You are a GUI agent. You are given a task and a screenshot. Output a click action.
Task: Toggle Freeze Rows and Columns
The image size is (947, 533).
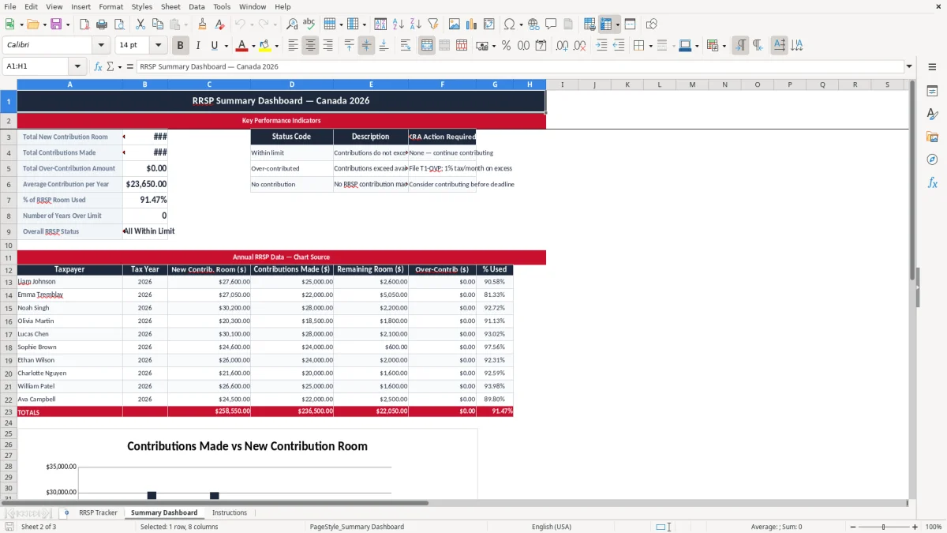[x=606, y=24]
